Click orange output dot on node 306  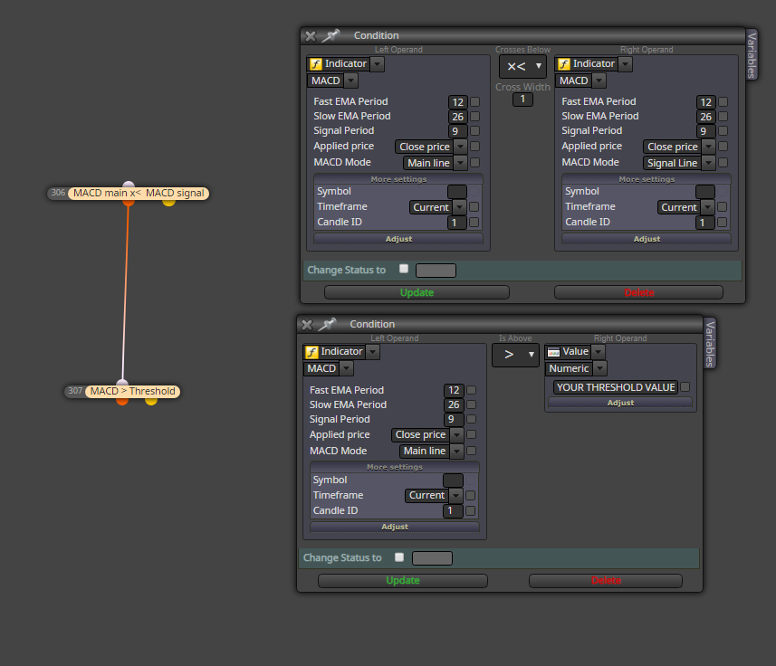point(129,202)
